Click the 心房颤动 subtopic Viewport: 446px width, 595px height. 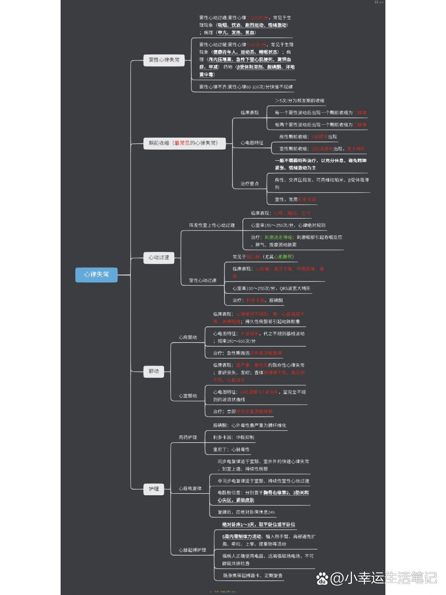[188, 337]
